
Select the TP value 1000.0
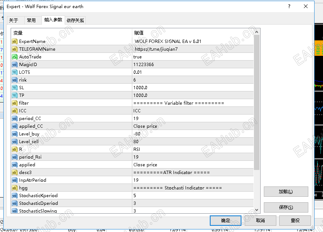tap(140, 95)
